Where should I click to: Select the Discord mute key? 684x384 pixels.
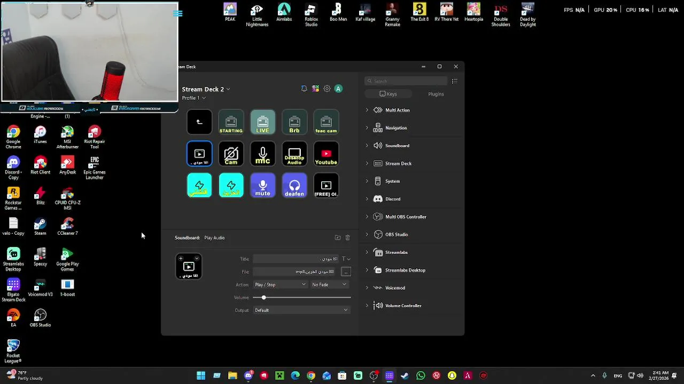(262, 186)
